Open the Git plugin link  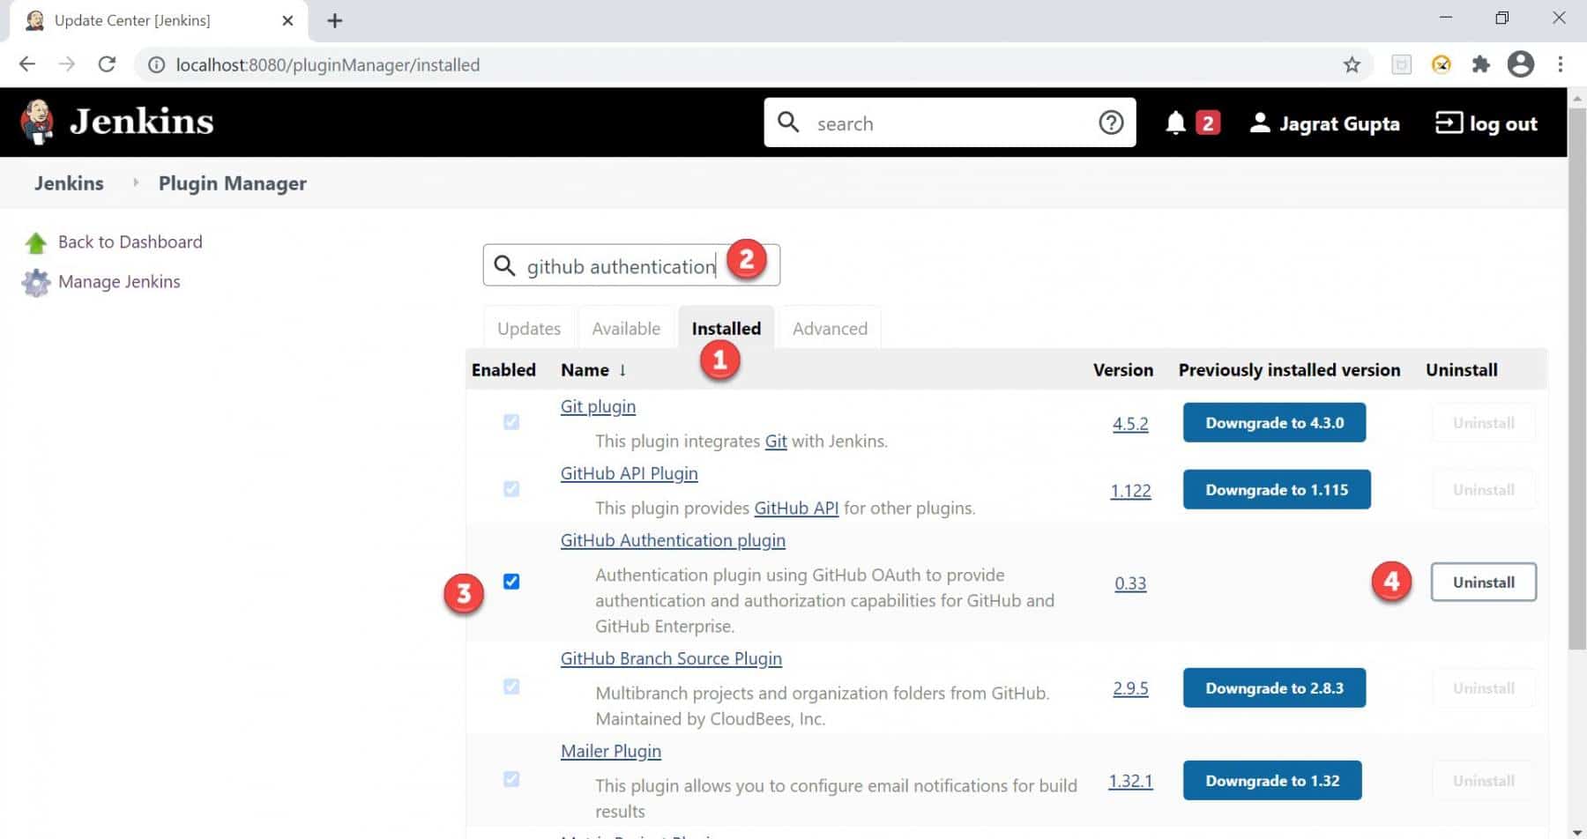click(598, 406)
